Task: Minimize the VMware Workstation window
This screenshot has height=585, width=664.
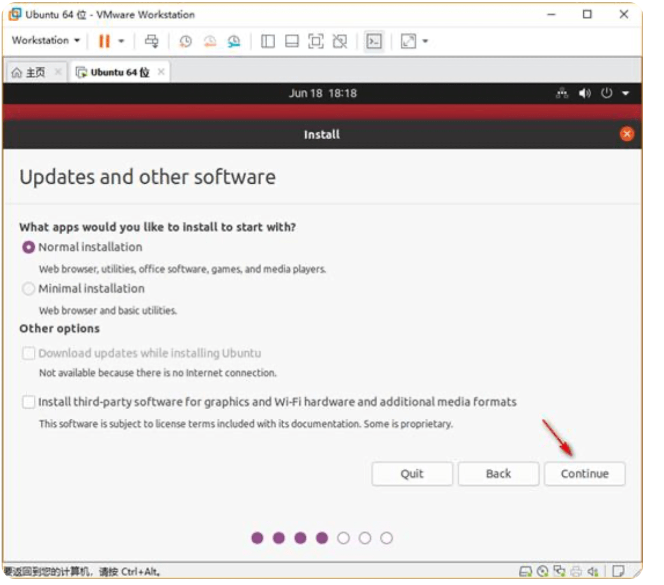Action: [x=552, y=14]
